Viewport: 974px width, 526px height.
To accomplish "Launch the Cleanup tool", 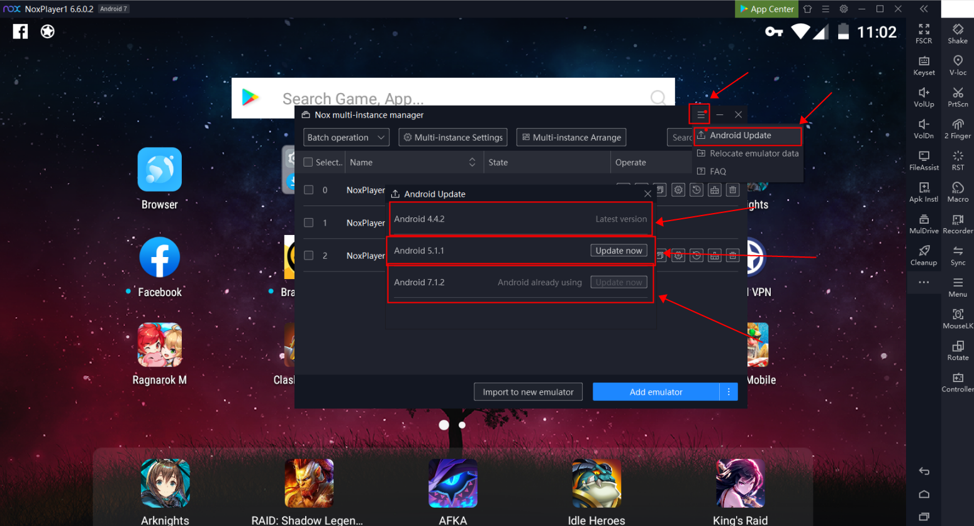I will [924, 255].
